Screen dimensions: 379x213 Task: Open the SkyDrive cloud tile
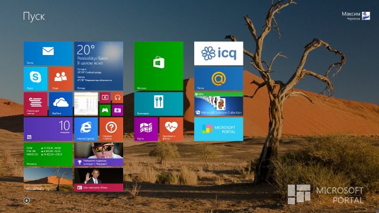[x=60, y=104]
